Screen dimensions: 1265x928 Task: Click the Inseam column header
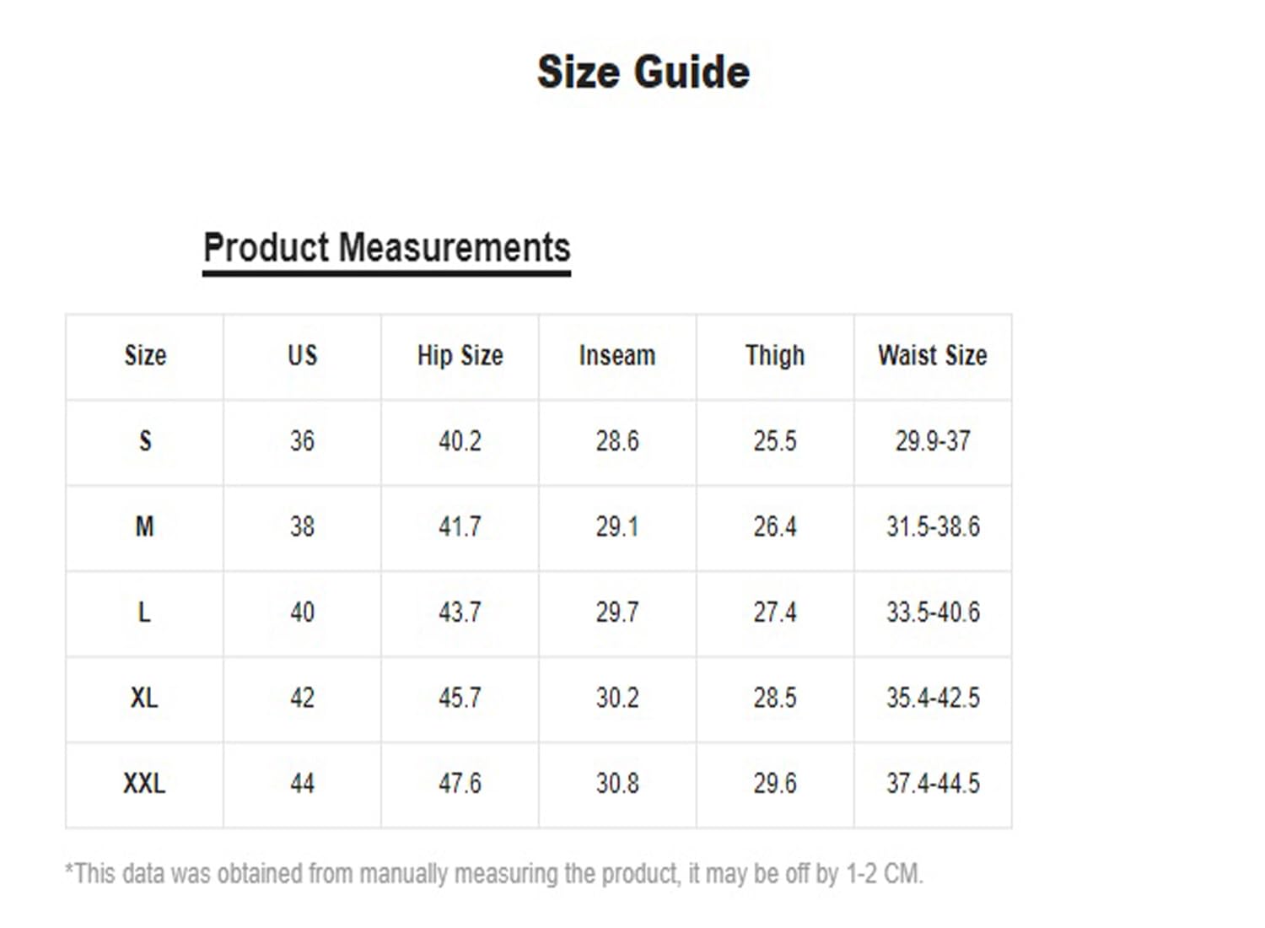tap(617, 355)
